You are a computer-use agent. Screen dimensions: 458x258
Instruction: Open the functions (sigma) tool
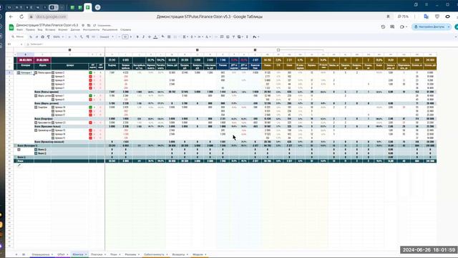click(247, 37)
